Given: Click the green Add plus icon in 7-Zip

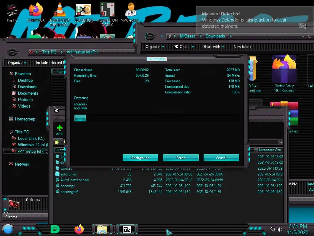Looking at the screenshot, I should click(59, 128).
